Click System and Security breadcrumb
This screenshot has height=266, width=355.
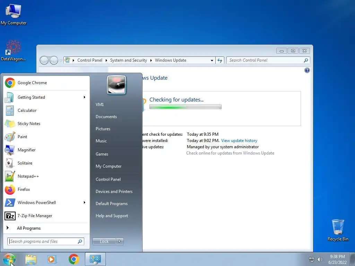pyautogui.click(x=128, y=60)
